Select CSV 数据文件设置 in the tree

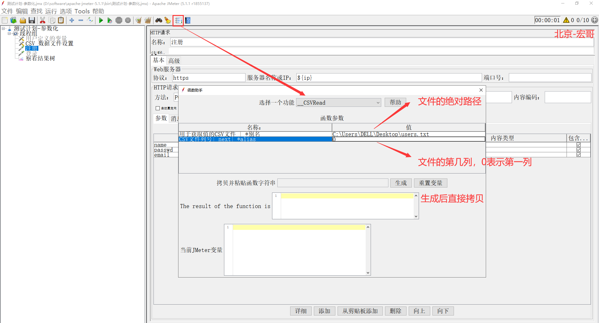coord(49,43)
